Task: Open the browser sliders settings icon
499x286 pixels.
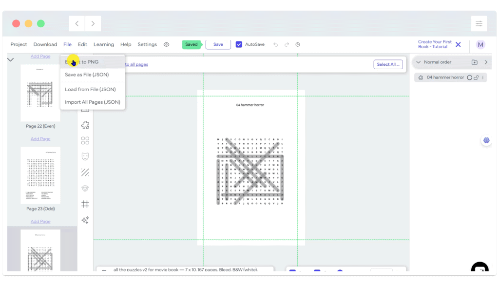Action: (x=479, y=23)
